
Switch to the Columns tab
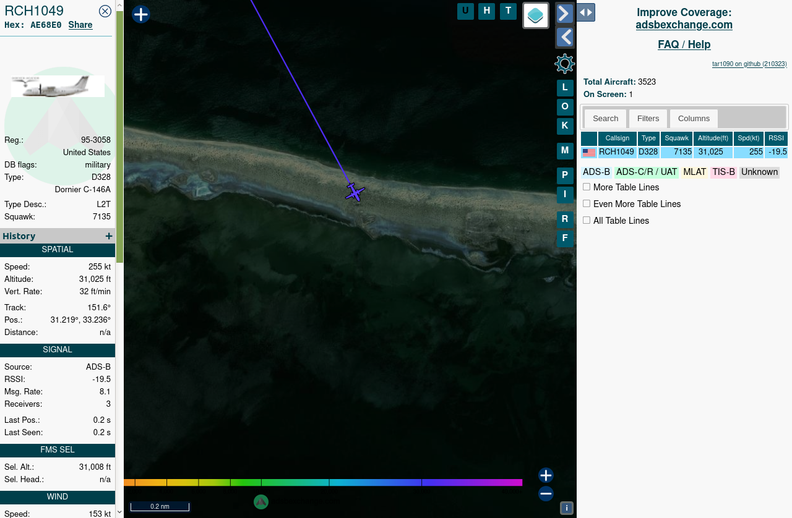tap(694, 118)
